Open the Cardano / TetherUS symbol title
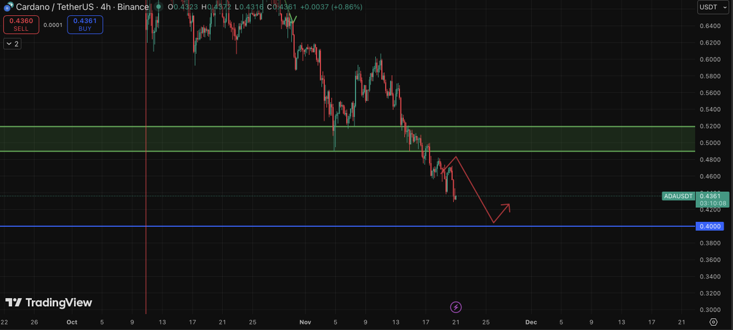 [82, 7]
